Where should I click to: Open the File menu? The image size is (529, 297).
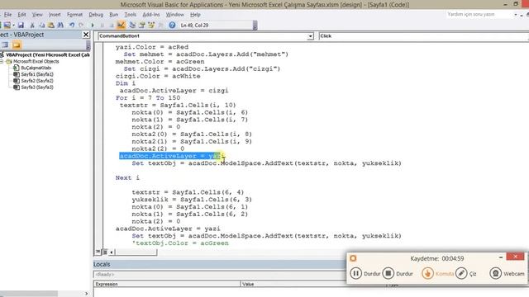coord(7,15)
